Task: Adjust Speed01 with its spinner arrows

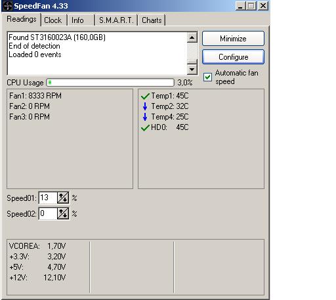Action: [x=63, y=198]
